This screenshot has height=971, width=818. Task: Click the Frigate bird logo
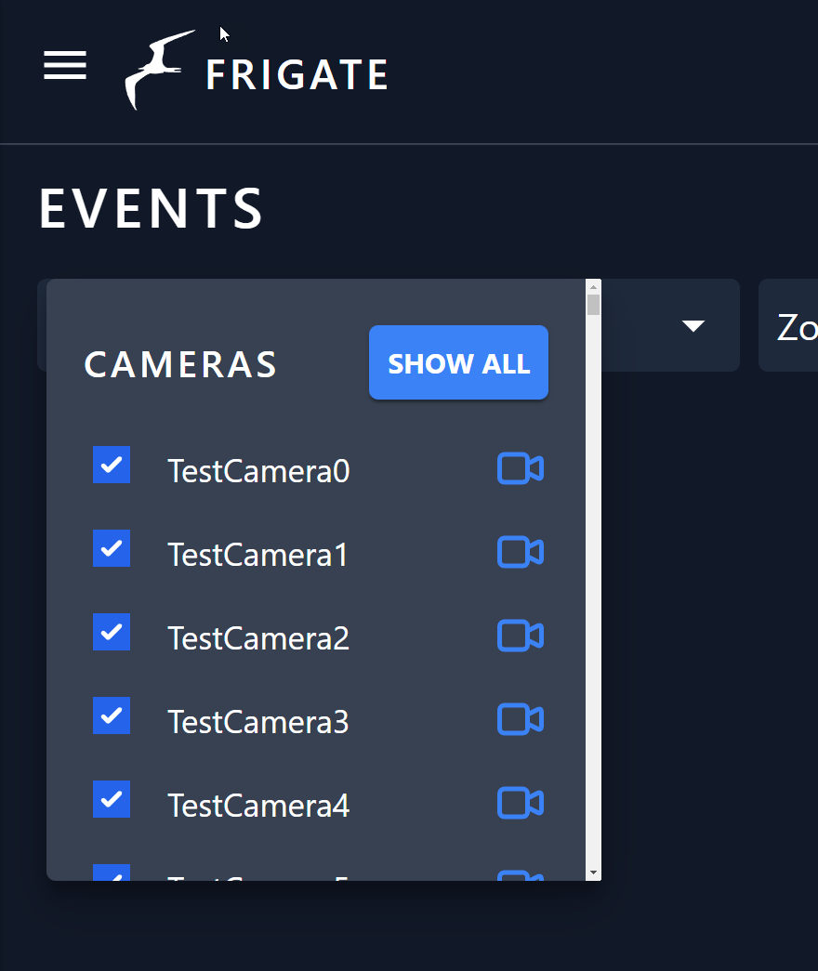(160, 70)
